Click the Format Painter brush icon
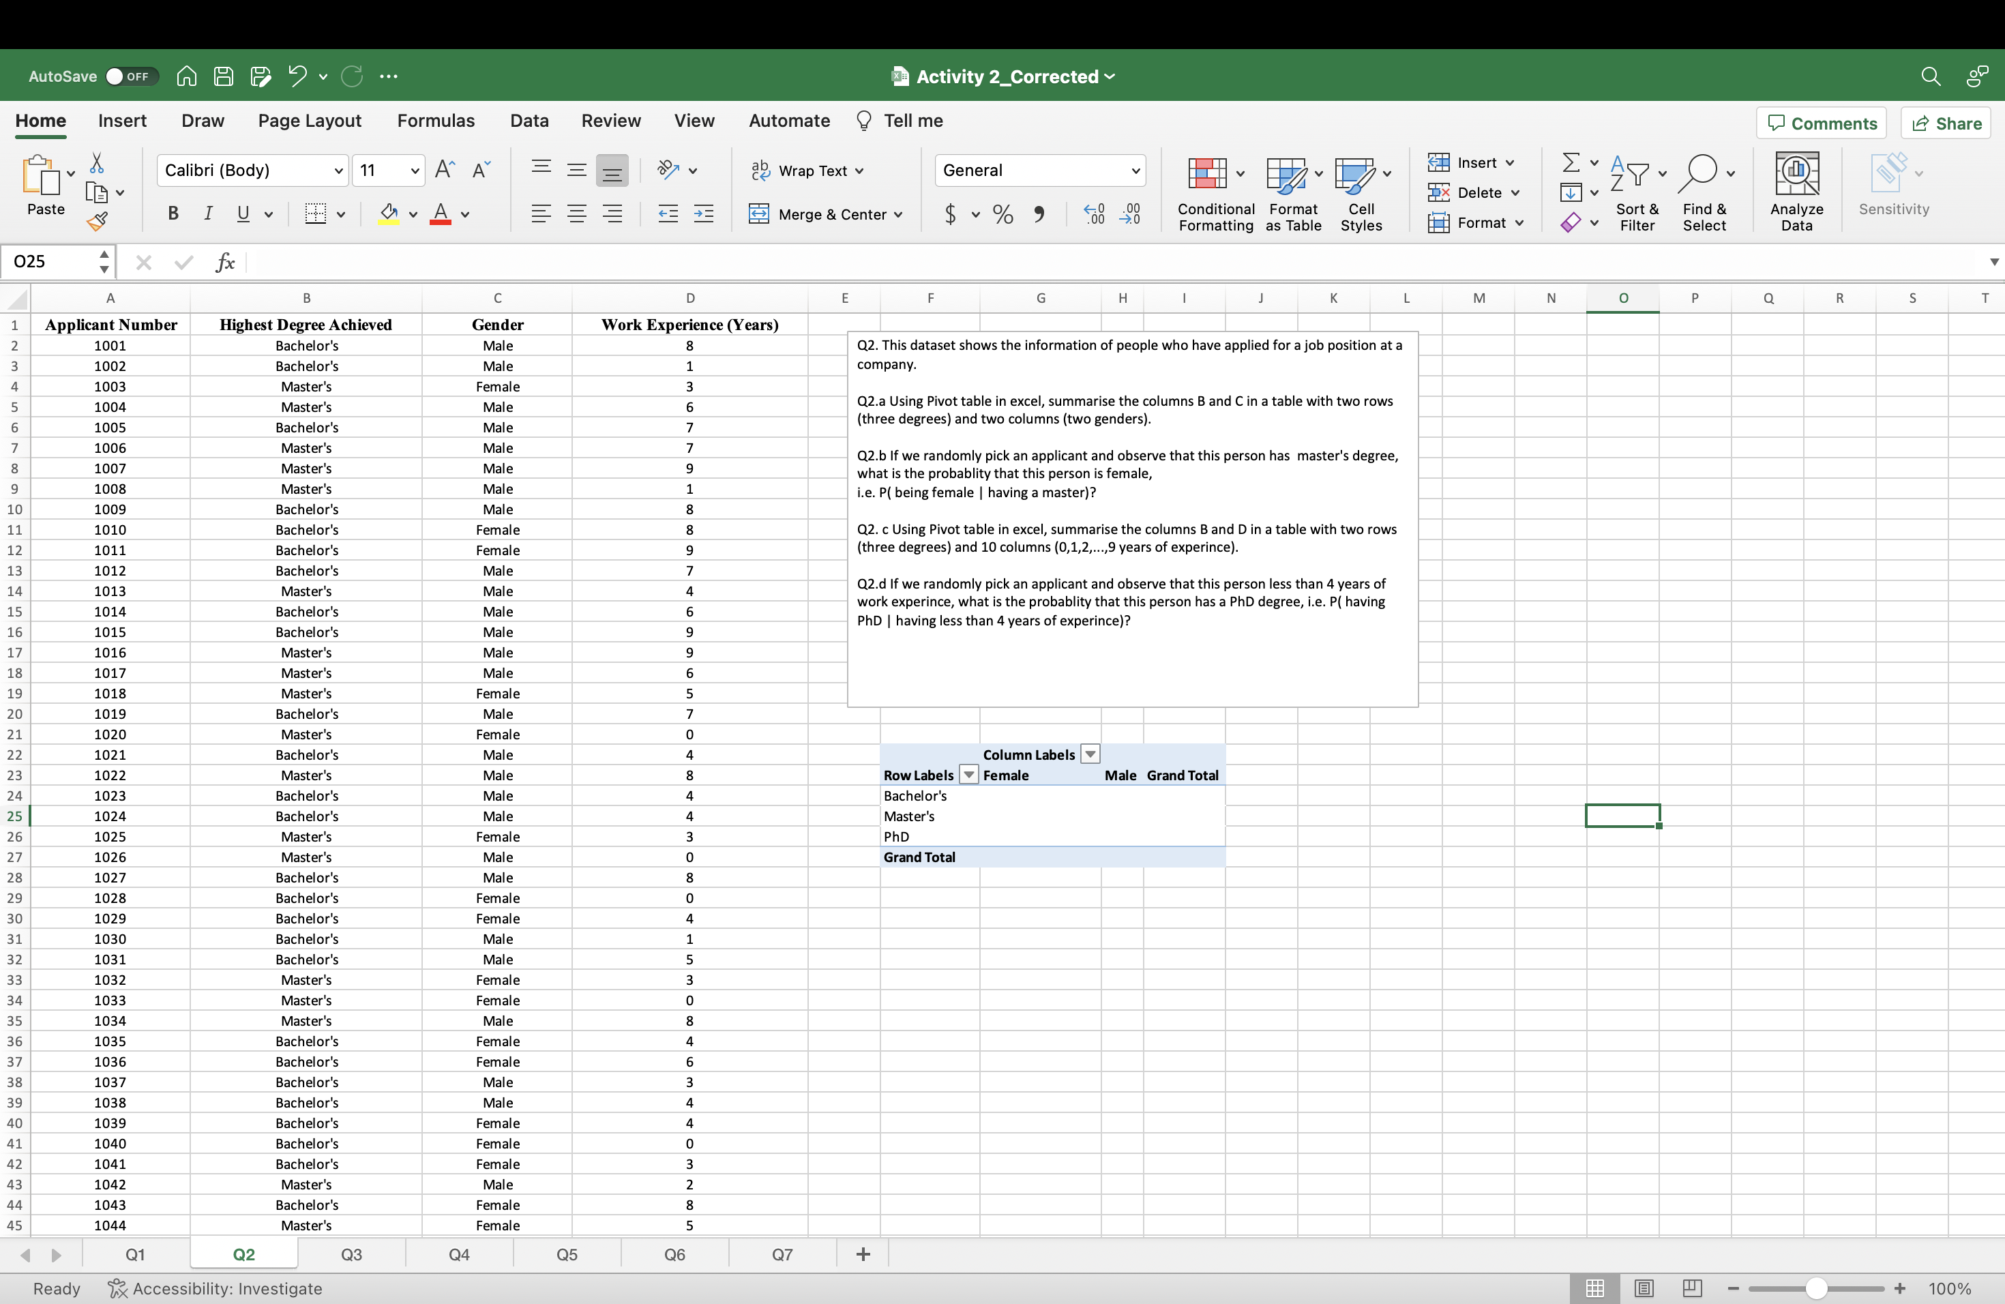2005x1304 pixels. [x=97, y=222]
